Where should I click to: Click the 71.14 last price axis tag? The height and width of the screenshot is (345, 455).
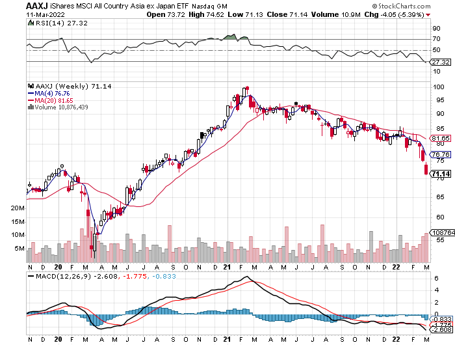[441, 174]
